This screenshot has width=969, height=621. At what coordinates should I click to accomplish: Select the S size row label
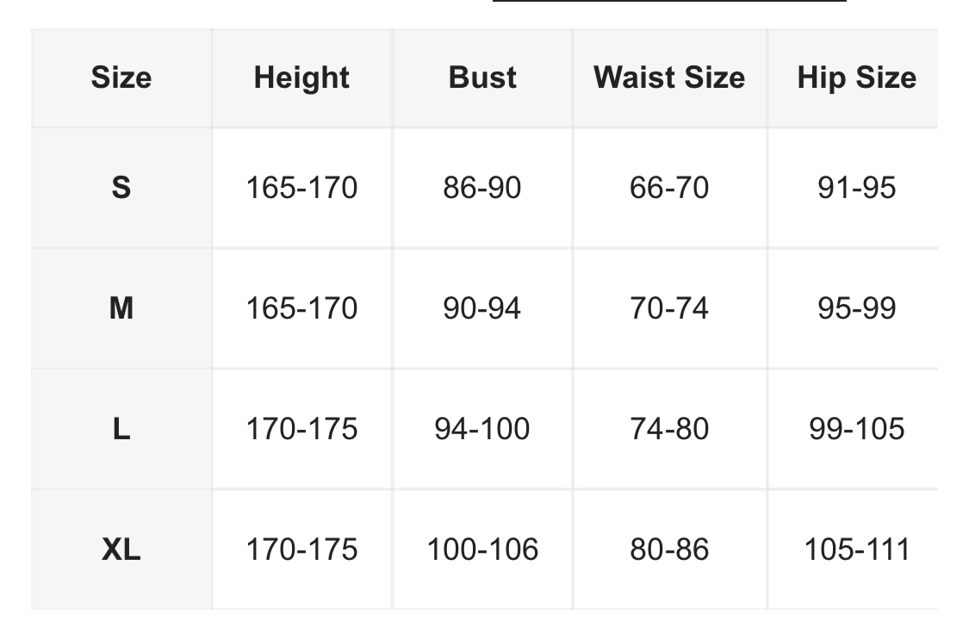(x=121, y=187)
